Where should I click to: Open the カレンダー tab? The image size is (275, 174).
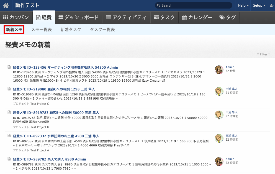click(197, 17)
